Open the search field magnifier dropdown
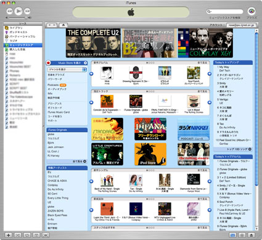Image resolution: width=262 pixels, height=240 pixels. pyautogui.click(x=209, y=12)
